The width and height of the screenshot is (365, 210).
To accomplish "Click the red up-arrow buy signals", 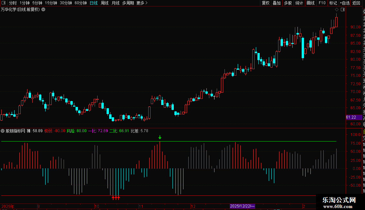I will coord(116,198).
